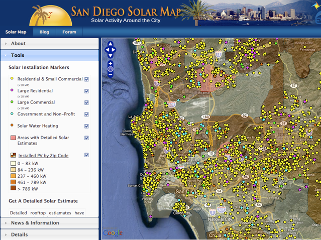Click the Sunset Cliffs label on map
Image resolution: width=321 pixels, height=240 pixels.
pos(135,186)
